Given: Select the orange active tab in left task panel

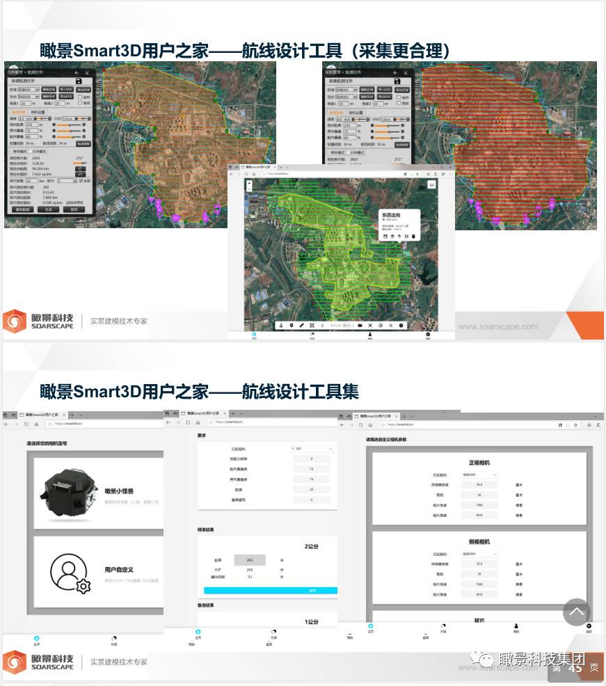Looking at the screenshot, I should coord(18,112).
